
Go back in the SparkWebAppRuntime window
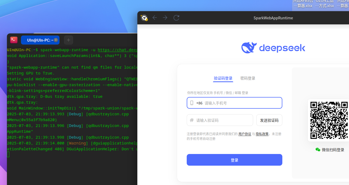pos(155,18)
